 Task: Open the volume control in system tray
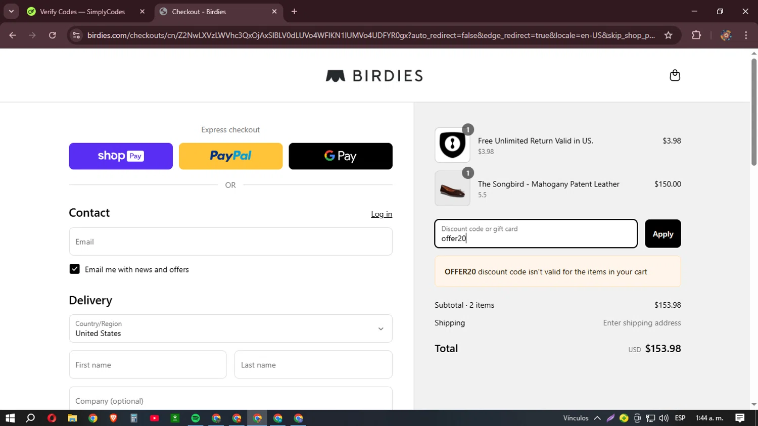[x=664, y=418]
